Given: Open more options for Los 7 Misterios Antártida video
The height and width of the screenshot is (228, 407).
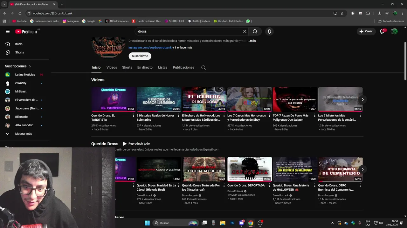Looking at the screenshot, I should 360,116.
